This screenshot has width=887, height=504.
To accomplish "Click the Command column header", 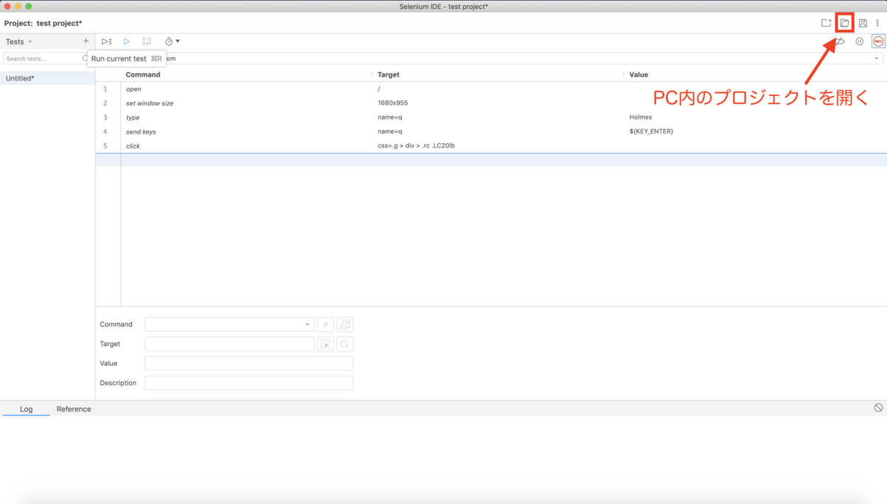I will coord(143,75).
